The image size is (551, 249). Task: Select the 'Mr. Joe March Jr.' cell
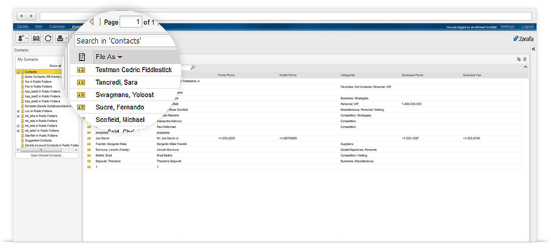(168, 138)
